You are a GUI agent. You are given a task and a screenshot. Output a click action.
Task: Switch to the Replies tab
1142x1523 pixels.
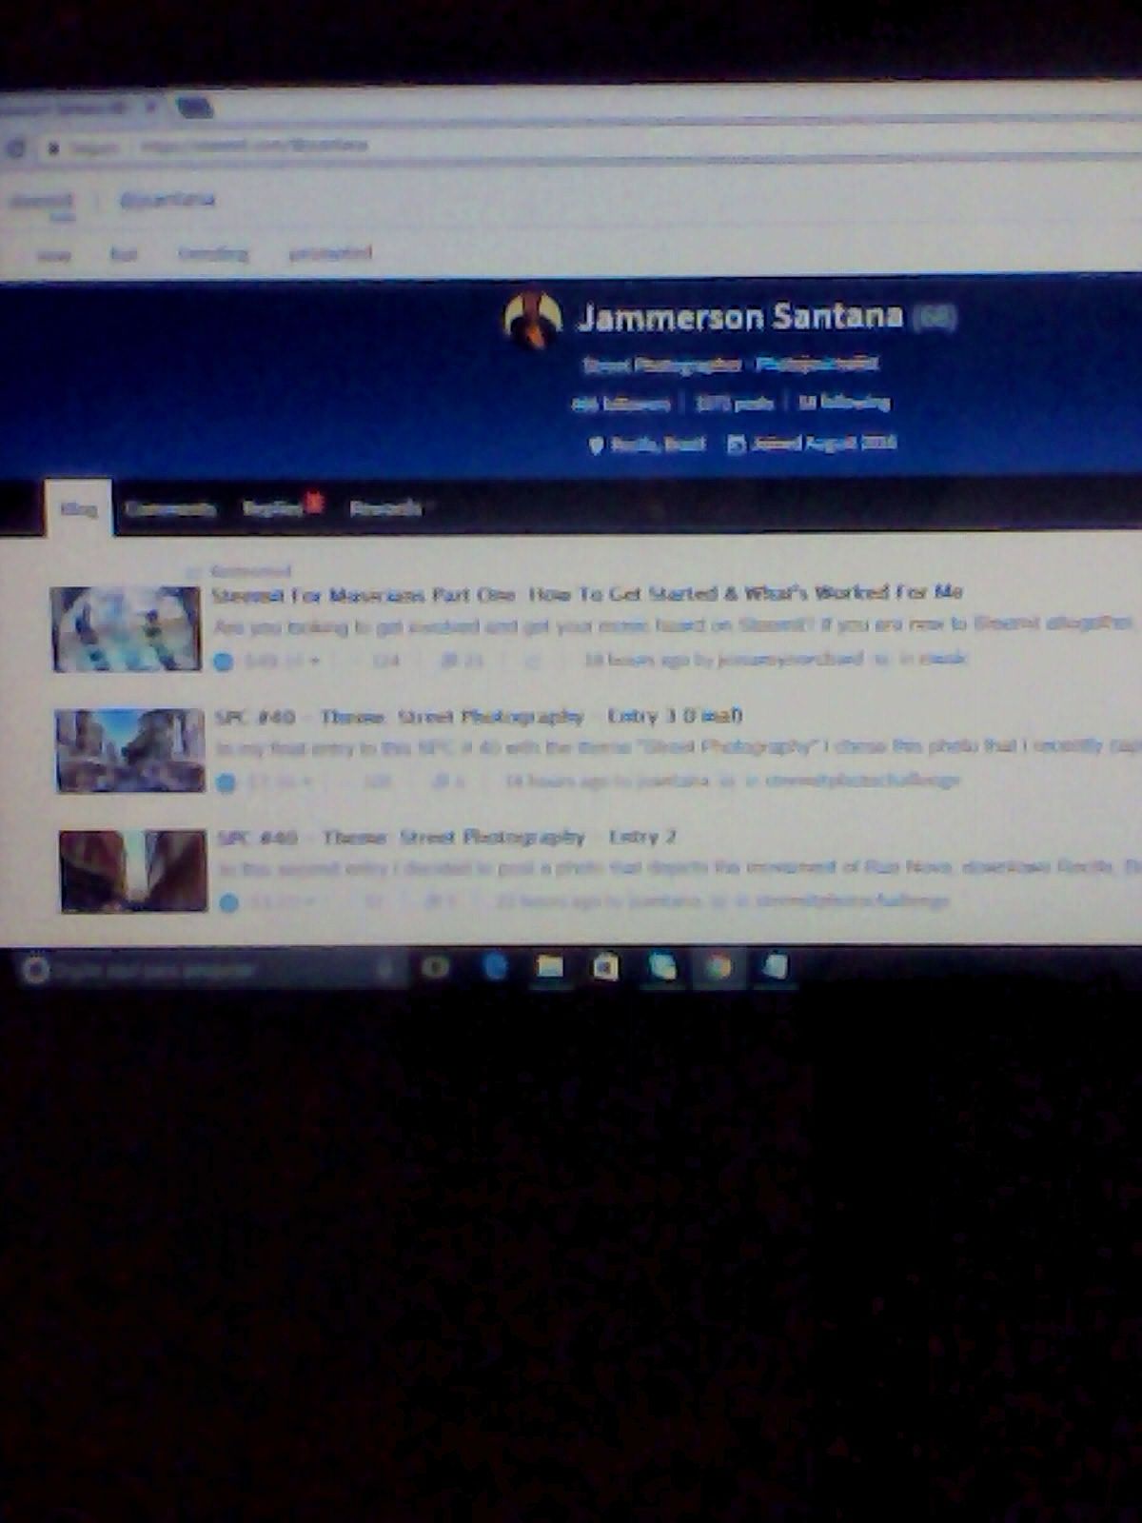[x=273, y=508]
